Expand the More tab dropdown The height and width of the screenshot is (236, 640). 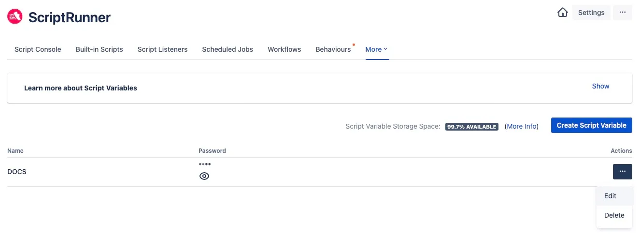click(x=377, y=49)
